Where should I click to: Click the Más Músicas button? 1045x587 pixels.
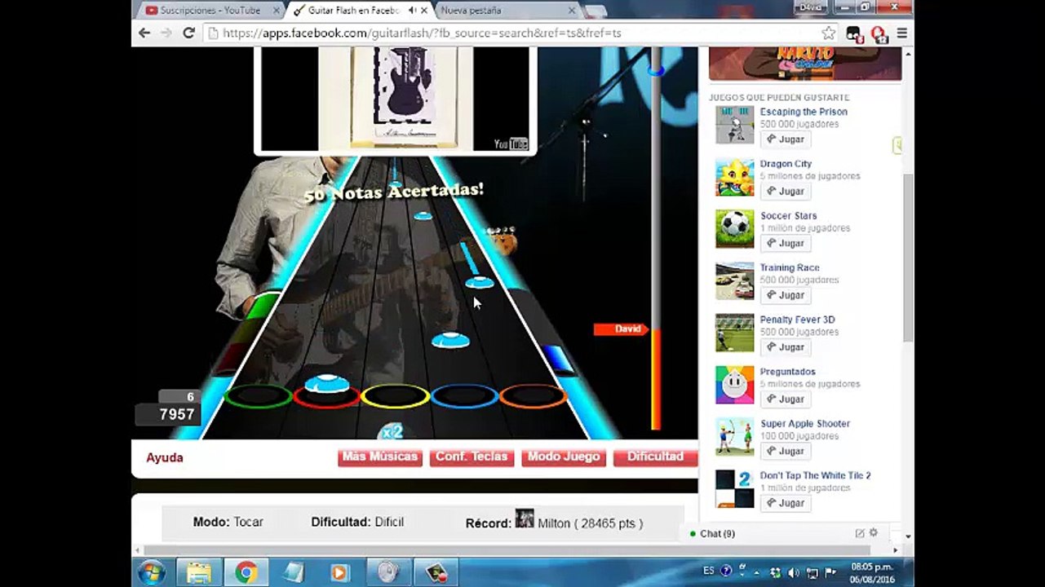tap(379, 457)
